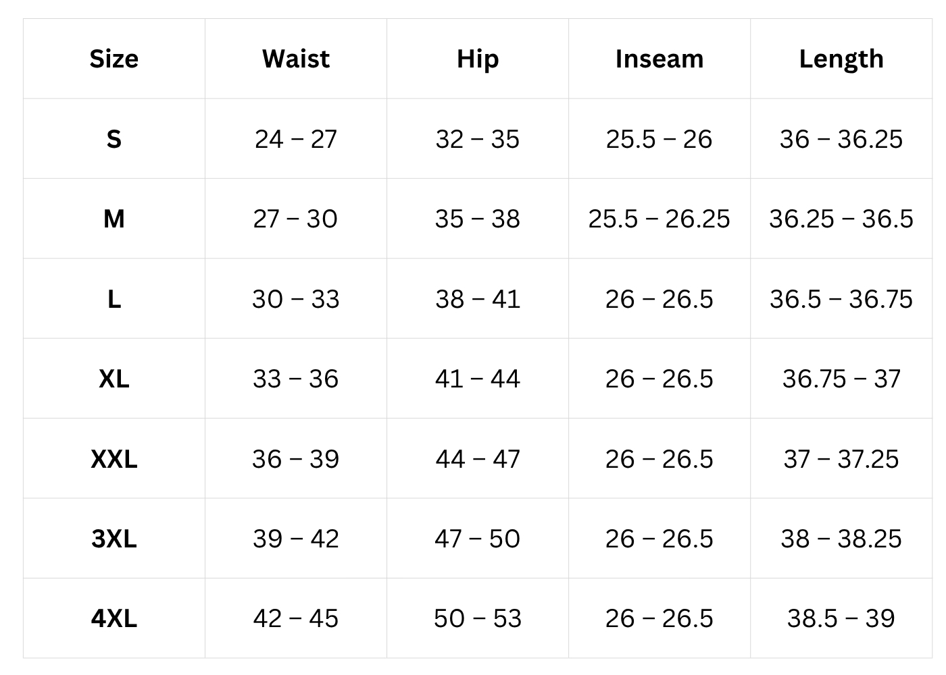Select the Hip column header
The width and height of the screenshot is (946, 675).
pyautogui.click(x=478, y=59)
